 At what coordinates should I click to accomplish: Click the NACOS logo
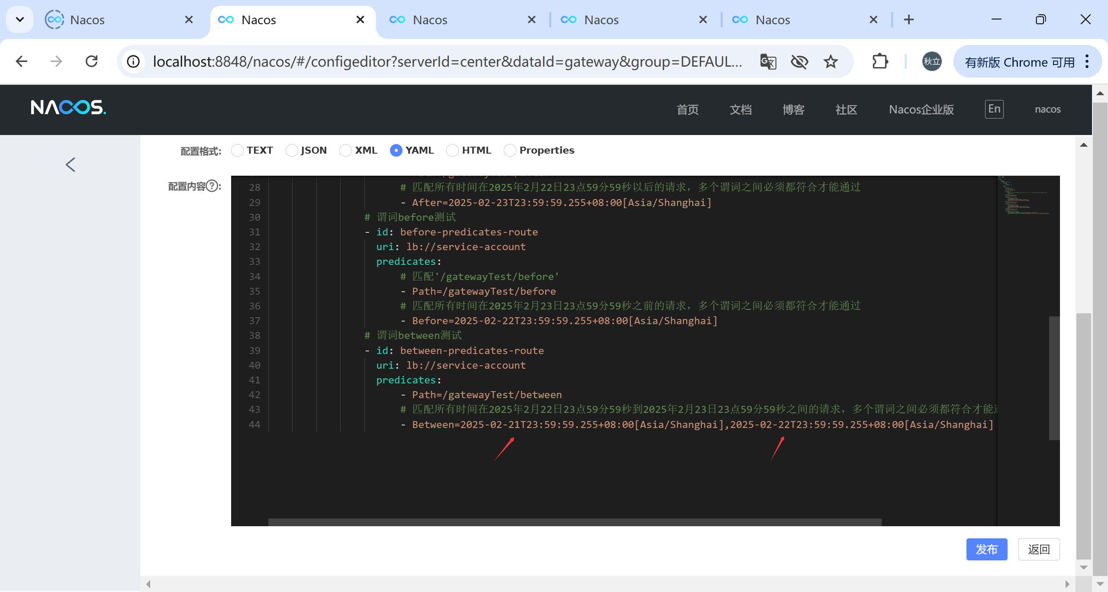pyautogui.click(x=68, y=107)
